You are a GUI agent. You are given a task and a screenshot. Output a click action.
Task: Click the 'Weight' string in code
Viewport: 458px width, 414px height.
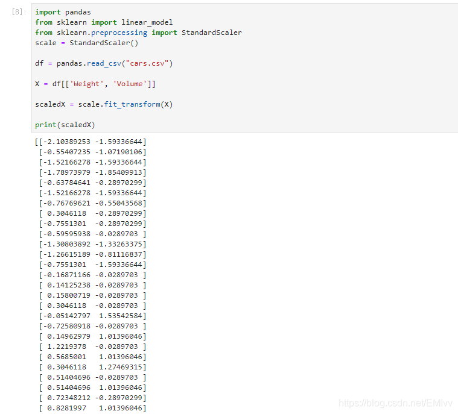pyautogui.click(x=86, y=84)
